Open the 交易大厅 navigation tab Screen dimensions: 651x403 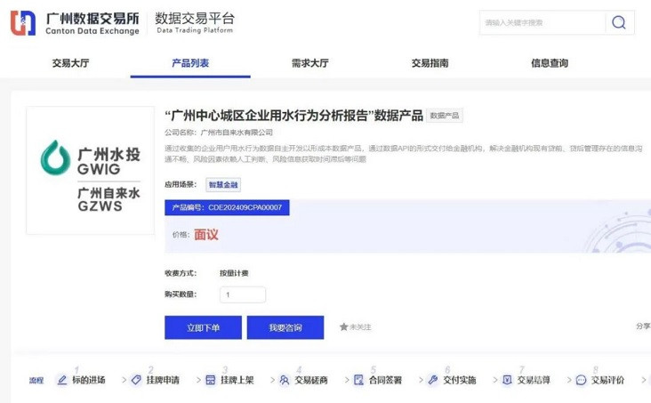point(70,63)
